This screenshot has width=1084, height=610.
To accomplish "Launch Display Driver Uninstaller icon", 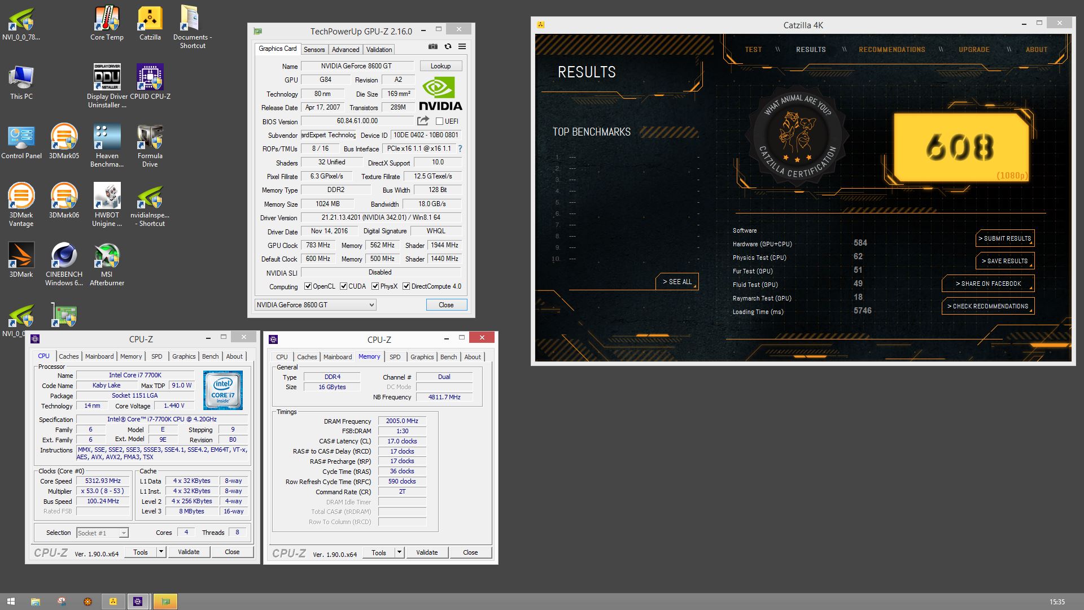I will click(107, 86).
